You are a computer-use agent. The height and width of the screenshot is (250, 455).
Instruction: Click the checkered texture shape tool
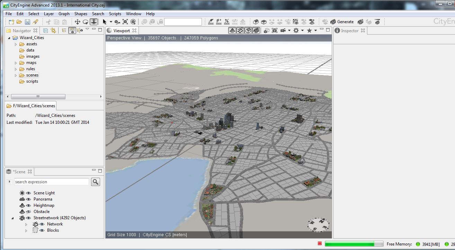tap(296, 22)
